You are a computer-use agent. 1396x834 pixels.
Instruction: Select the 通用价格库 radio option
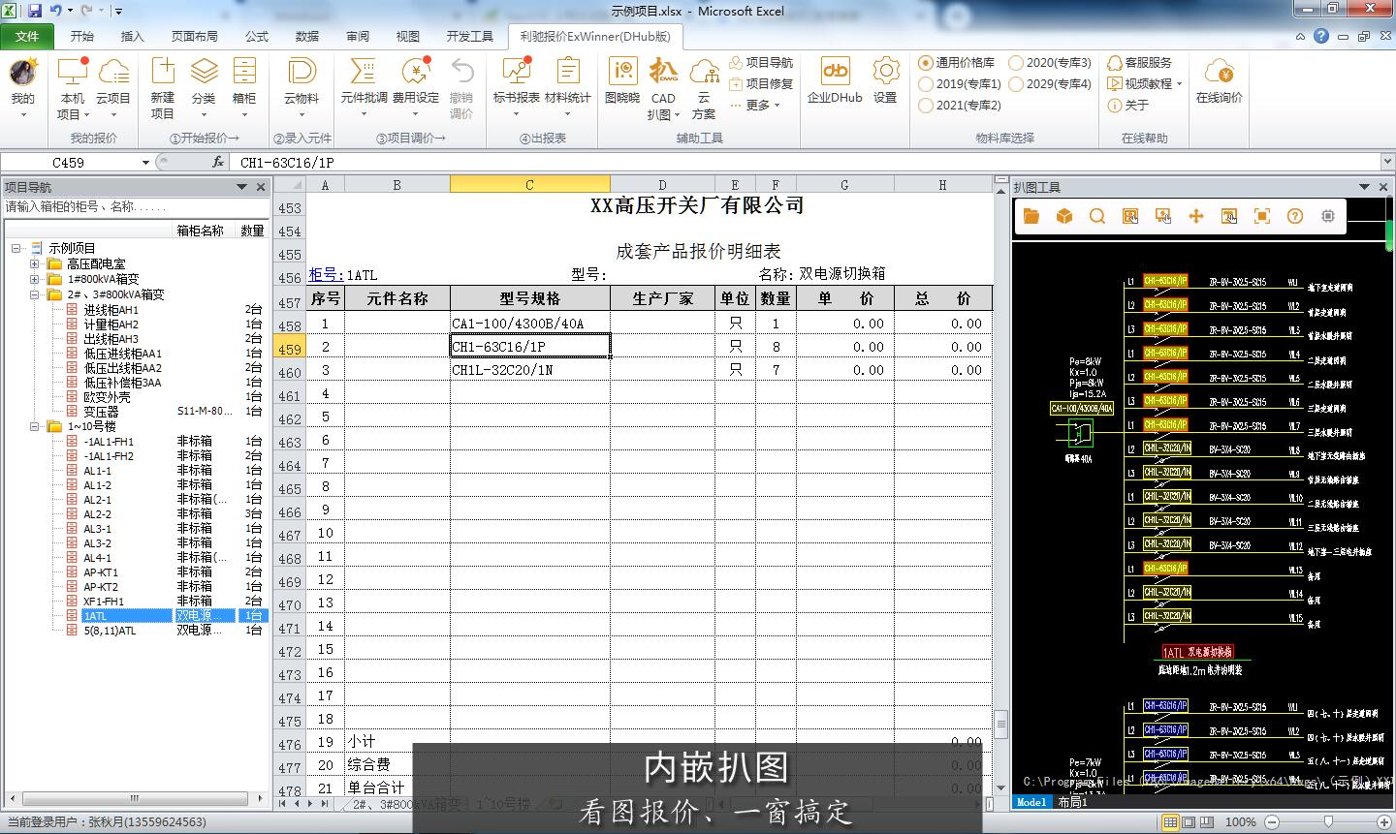click(x=957, y=62)
